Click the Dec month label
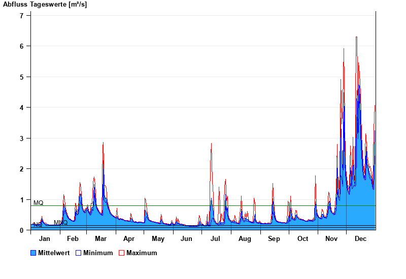Image resolution: width=406 pixels, height=279 pixels. 360,239
